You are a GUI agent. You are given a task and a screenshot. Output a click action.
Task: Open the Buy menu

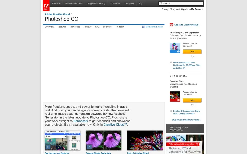pyautogui.click(x=140, y=3)
